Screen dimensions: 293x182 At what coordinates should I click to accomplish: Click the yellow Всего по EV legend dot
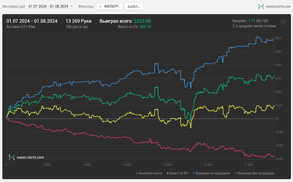tap(167, 173)
